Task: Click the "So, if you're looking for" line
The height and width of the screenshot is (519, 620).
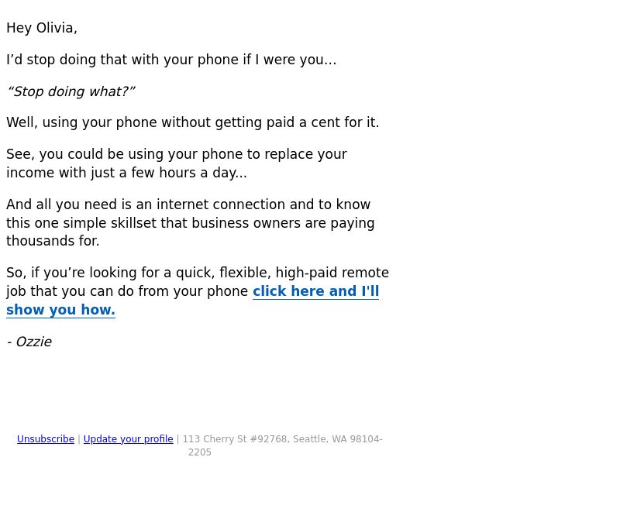Action: tap(198, 273)
